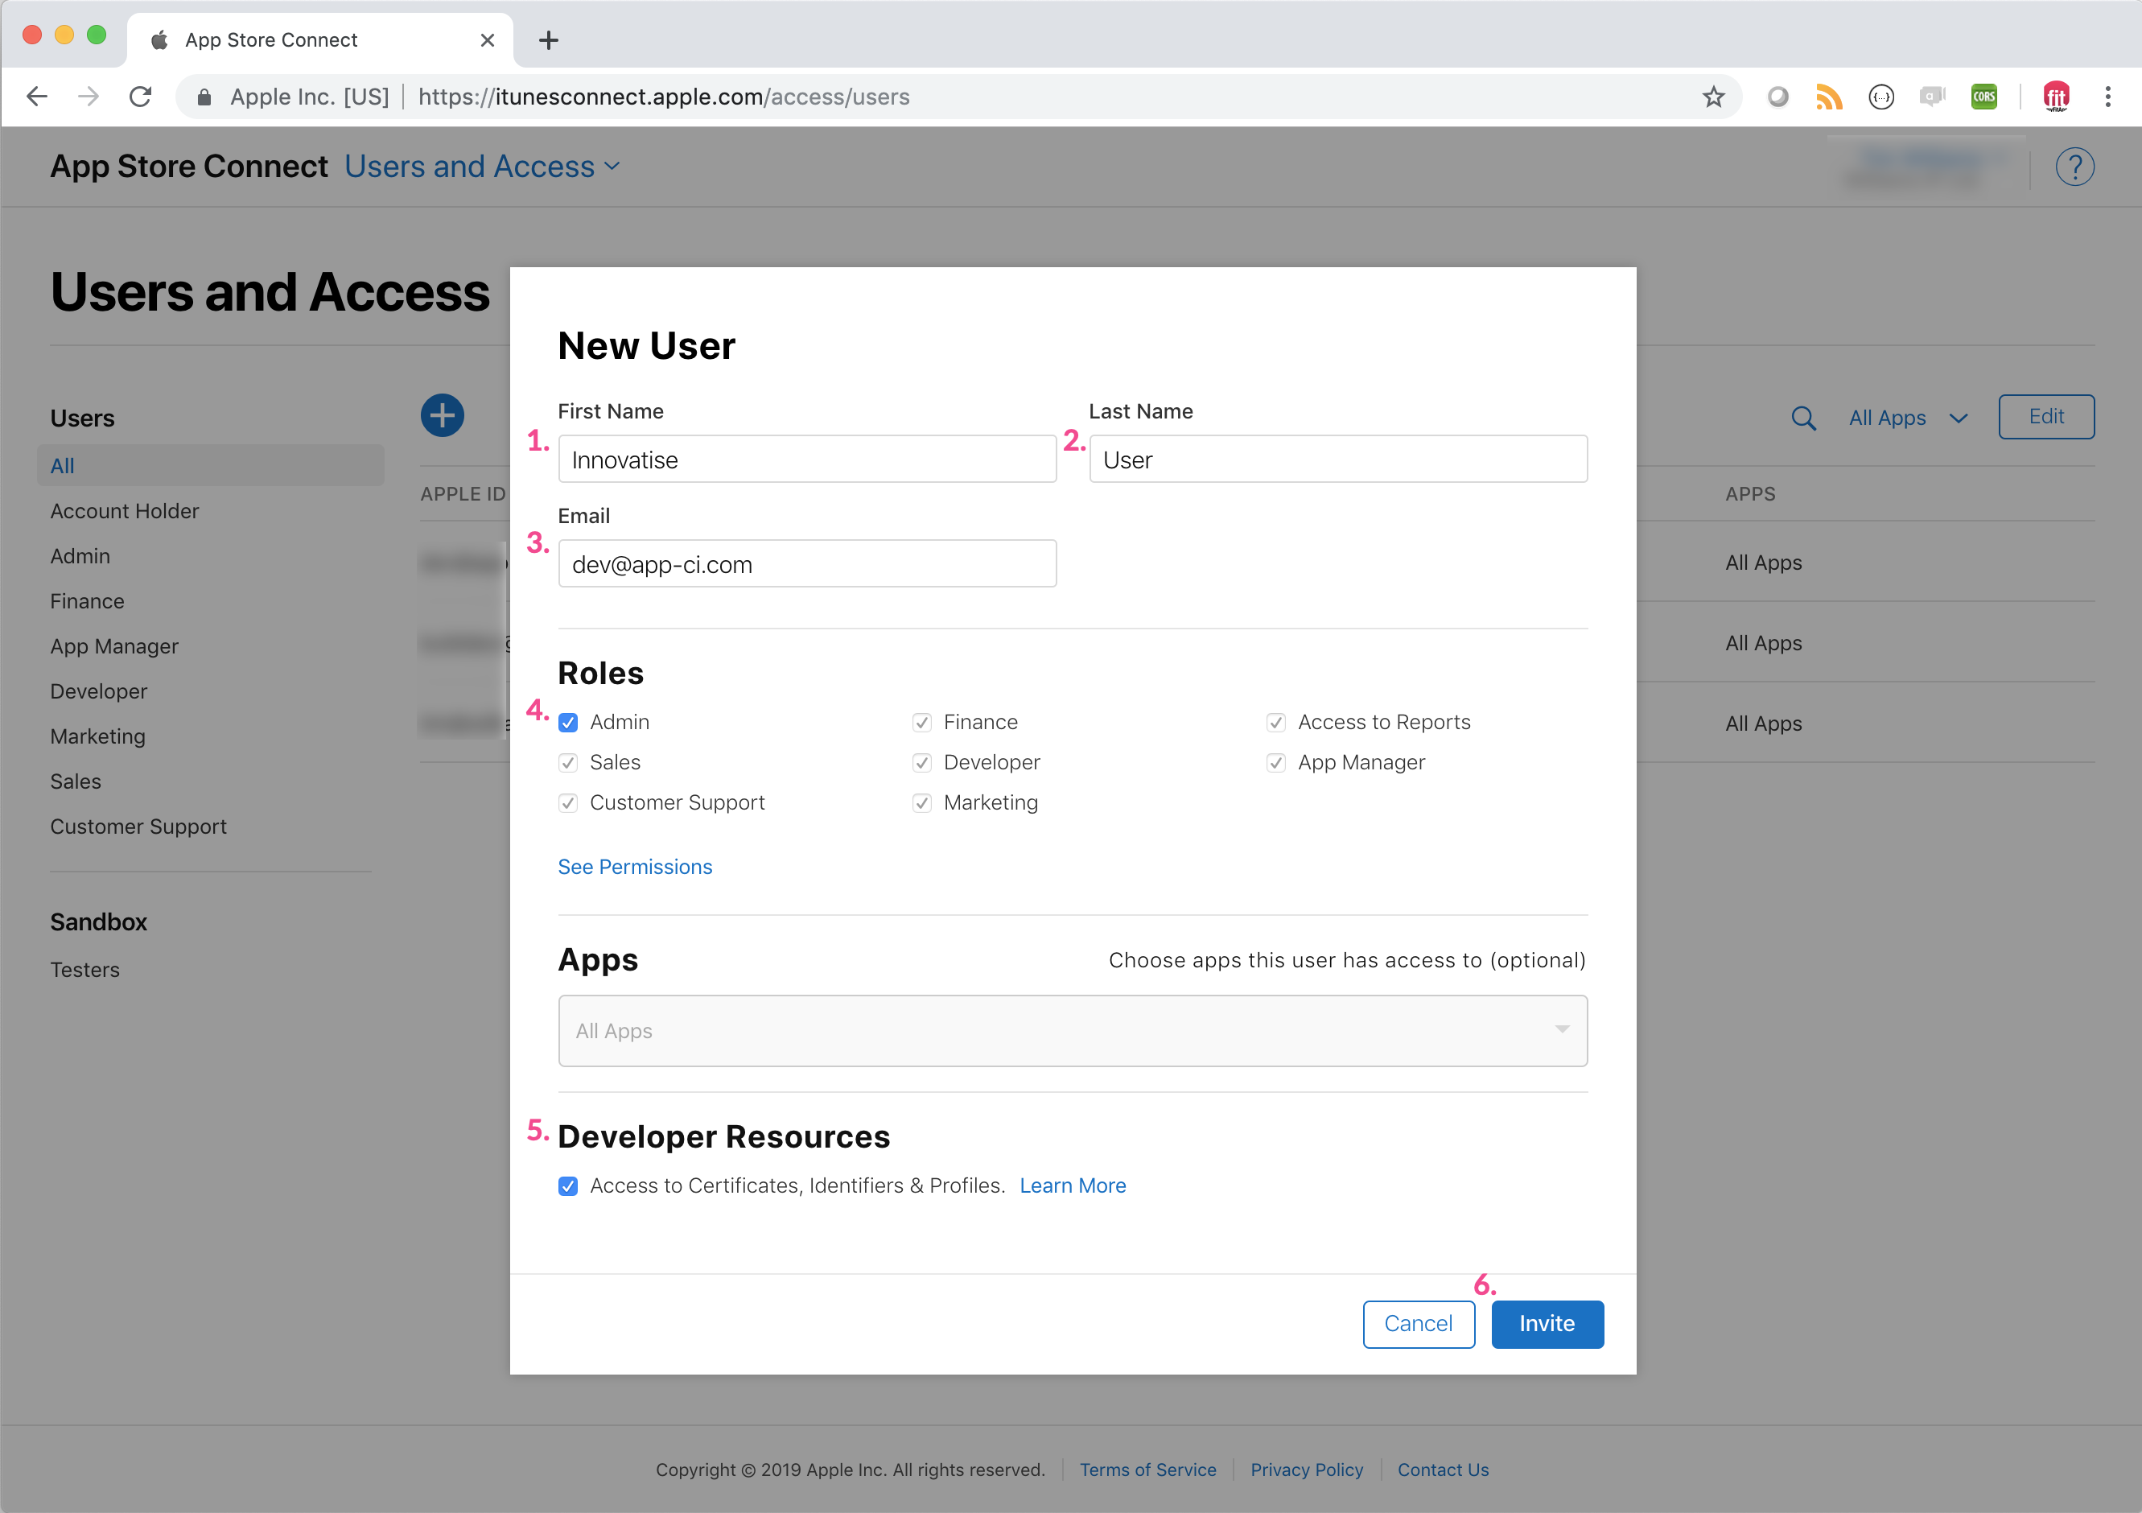
Task: Select Marketing in the sidebar
Action: click(97, 736)
